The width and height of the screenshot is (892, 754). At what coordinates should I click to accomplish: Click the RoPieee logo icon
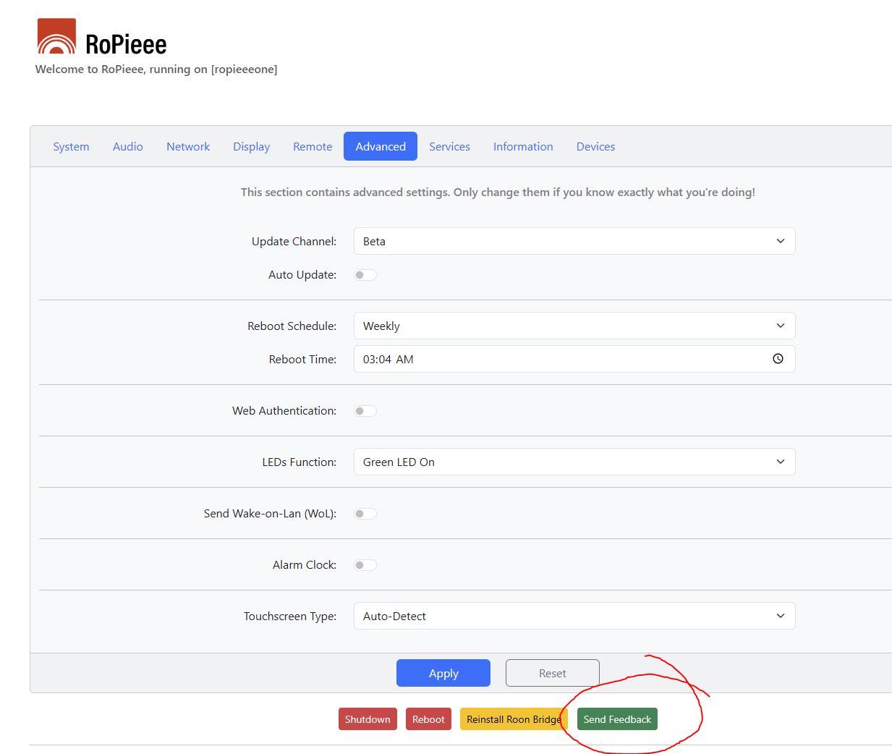(56, 37)
